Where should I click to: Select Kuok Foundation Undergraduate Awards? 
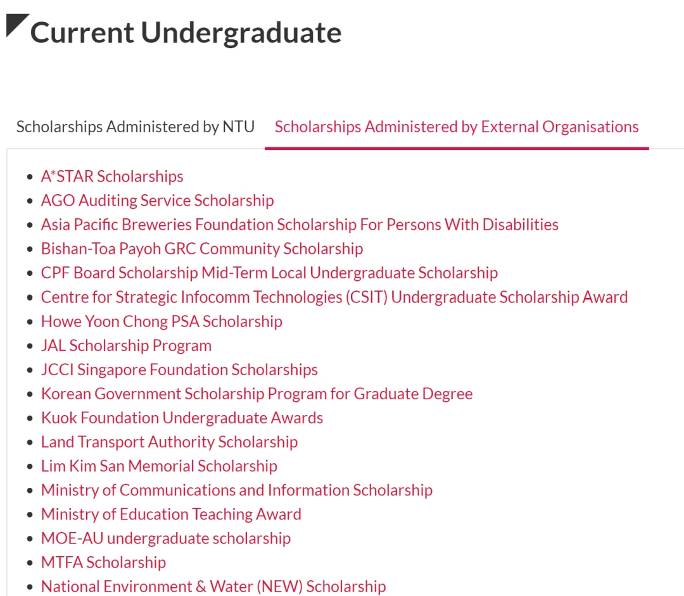182,418
